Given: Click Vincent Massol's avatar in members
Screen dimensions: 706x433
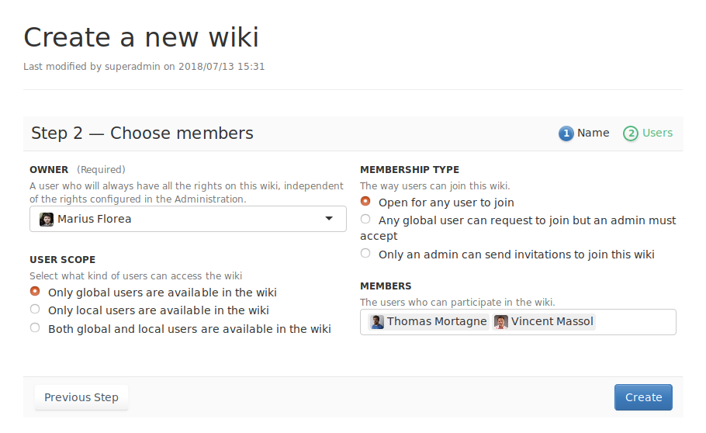Looking at the screenshot, I should (501, 322).
